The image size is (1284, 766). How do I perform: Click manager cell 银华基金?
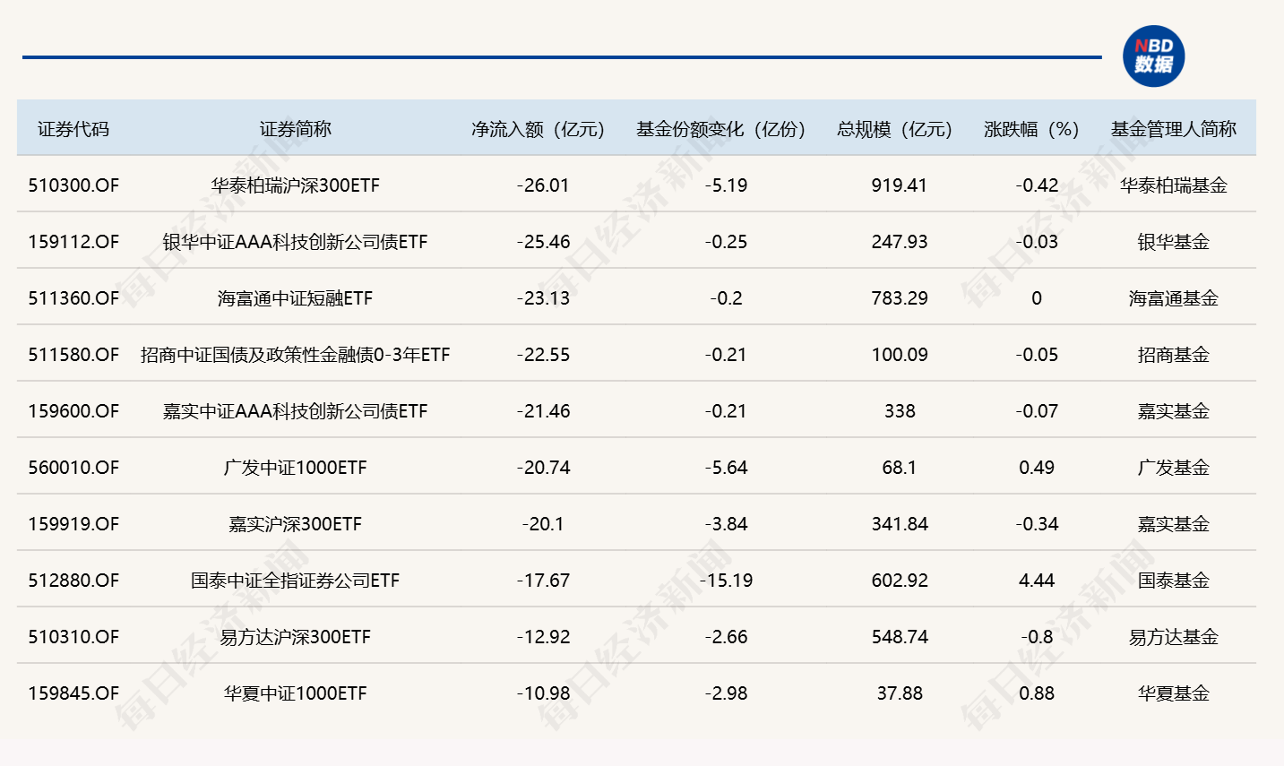[x=1174, y=242]
